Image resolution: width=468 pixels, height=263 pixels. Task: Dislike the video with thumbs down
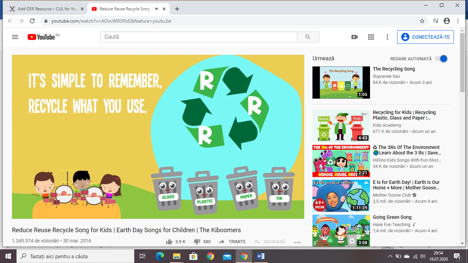197,242
